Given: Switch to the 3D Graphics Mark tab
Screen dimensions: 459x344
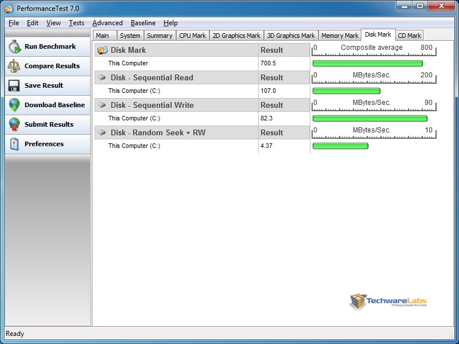Looking at the screenshot, I should pyautogui.click(x=291, y=36).
